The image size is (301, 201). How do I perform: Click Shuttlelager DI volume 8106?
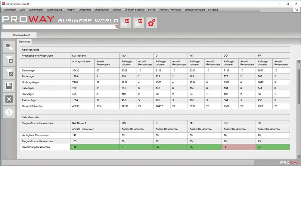159,71
